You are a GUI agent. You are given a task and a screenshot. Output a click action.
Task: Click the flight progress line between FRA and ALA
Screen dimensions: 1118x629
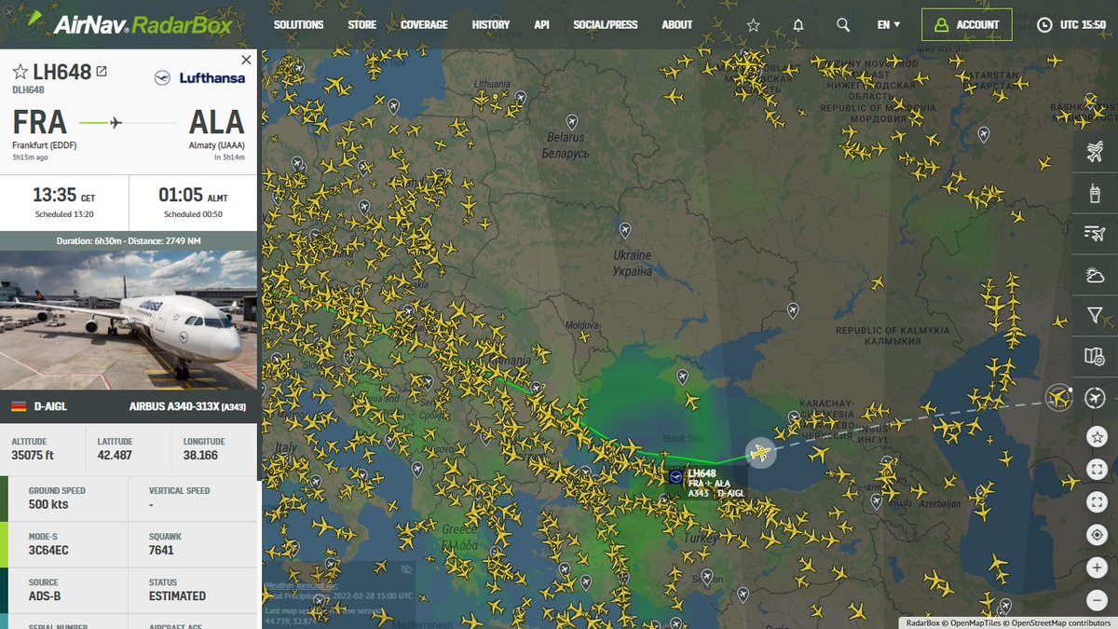coord(128,122)
